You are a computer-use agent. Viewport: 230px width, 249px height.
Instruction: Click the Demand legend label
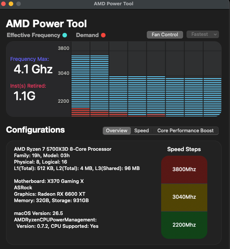click(87, 35)
